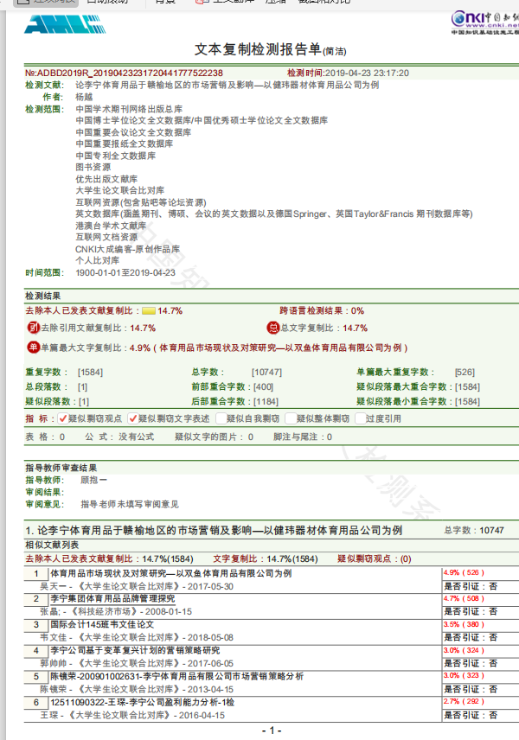
Task: Click 中国学术期刊网络出版总库 in detection scope
Action: [x=129, y=109]
